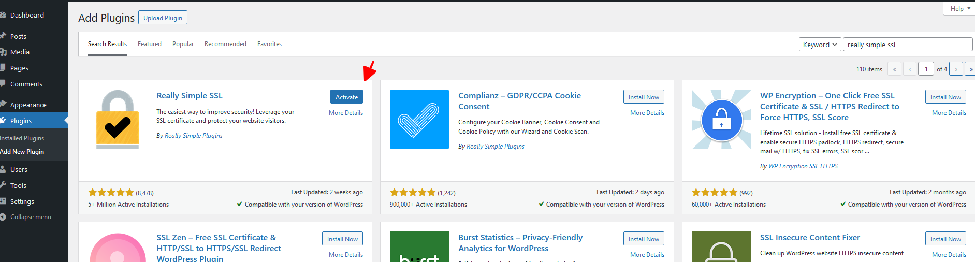Click the Complianz blue checkmark logo

tap(419, 119)
